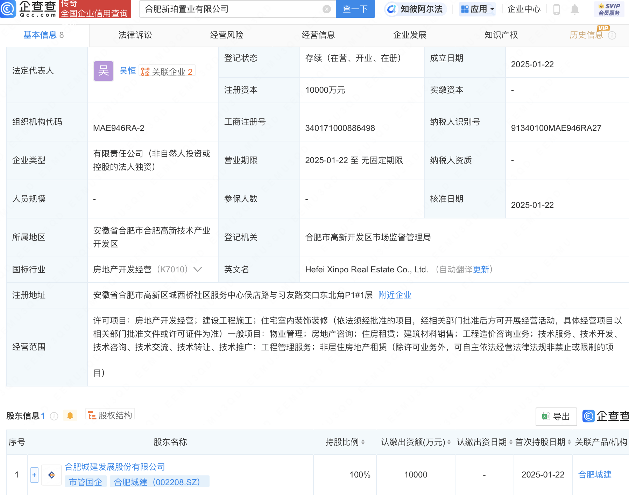This screenshot has height=495, width=629.
Task: Select the 基本信息 tab
Action: click(x=44, y=35)
